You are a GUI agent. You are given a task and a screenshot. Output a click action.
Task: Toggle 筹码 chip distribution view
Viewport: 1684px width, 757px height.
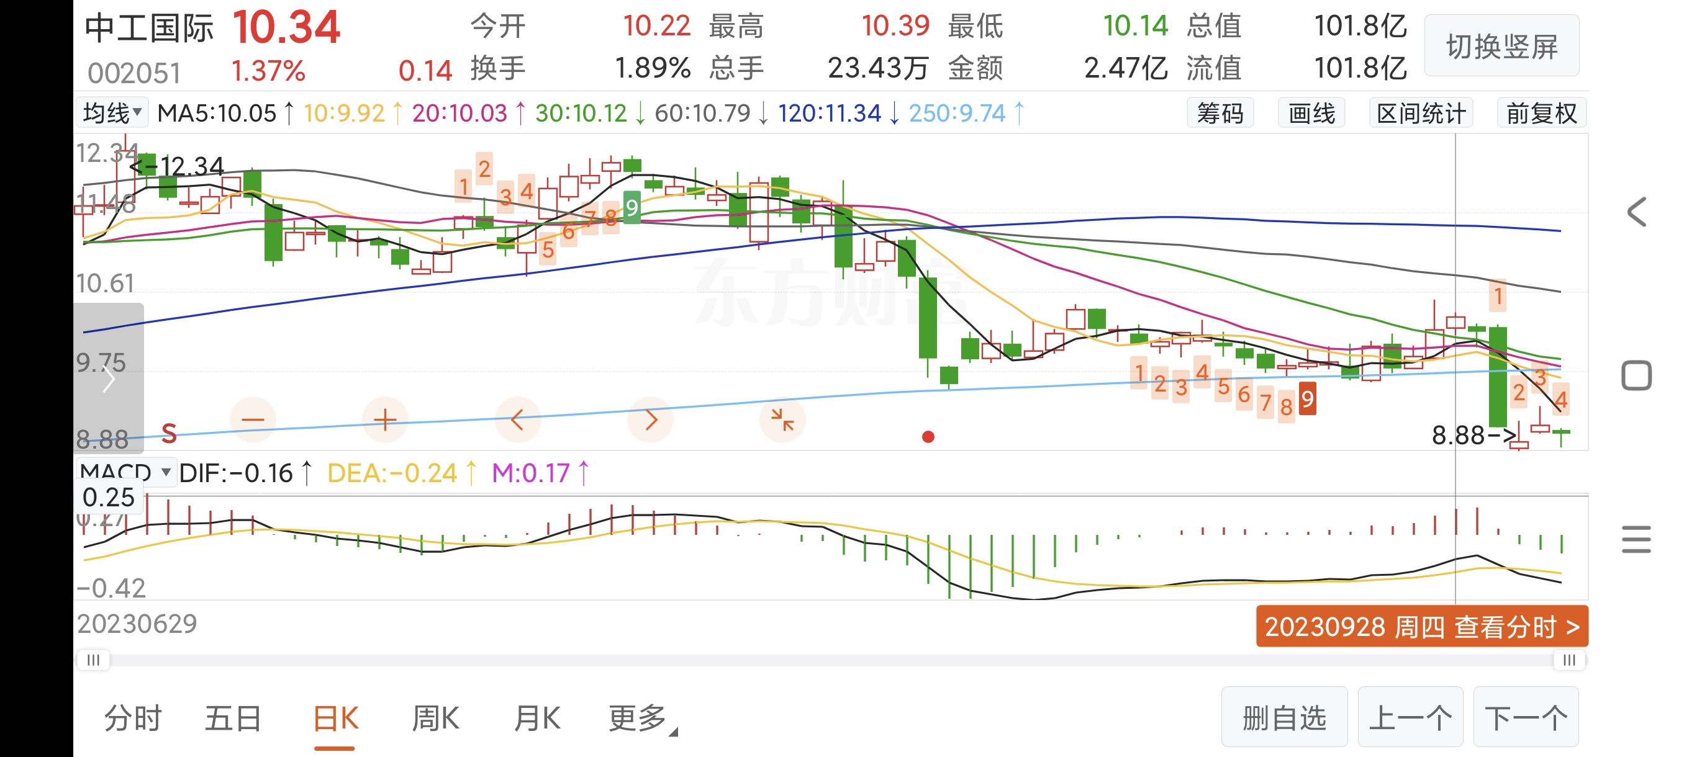click(x=1220, y=114)
